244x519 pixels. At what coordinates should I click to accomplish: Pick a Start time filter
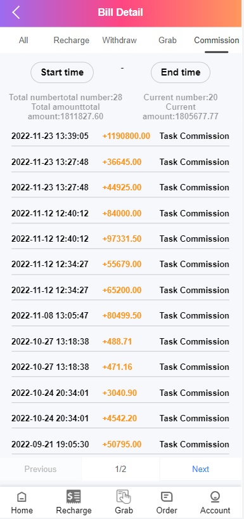pyautogui.click(x=62, y=72)
